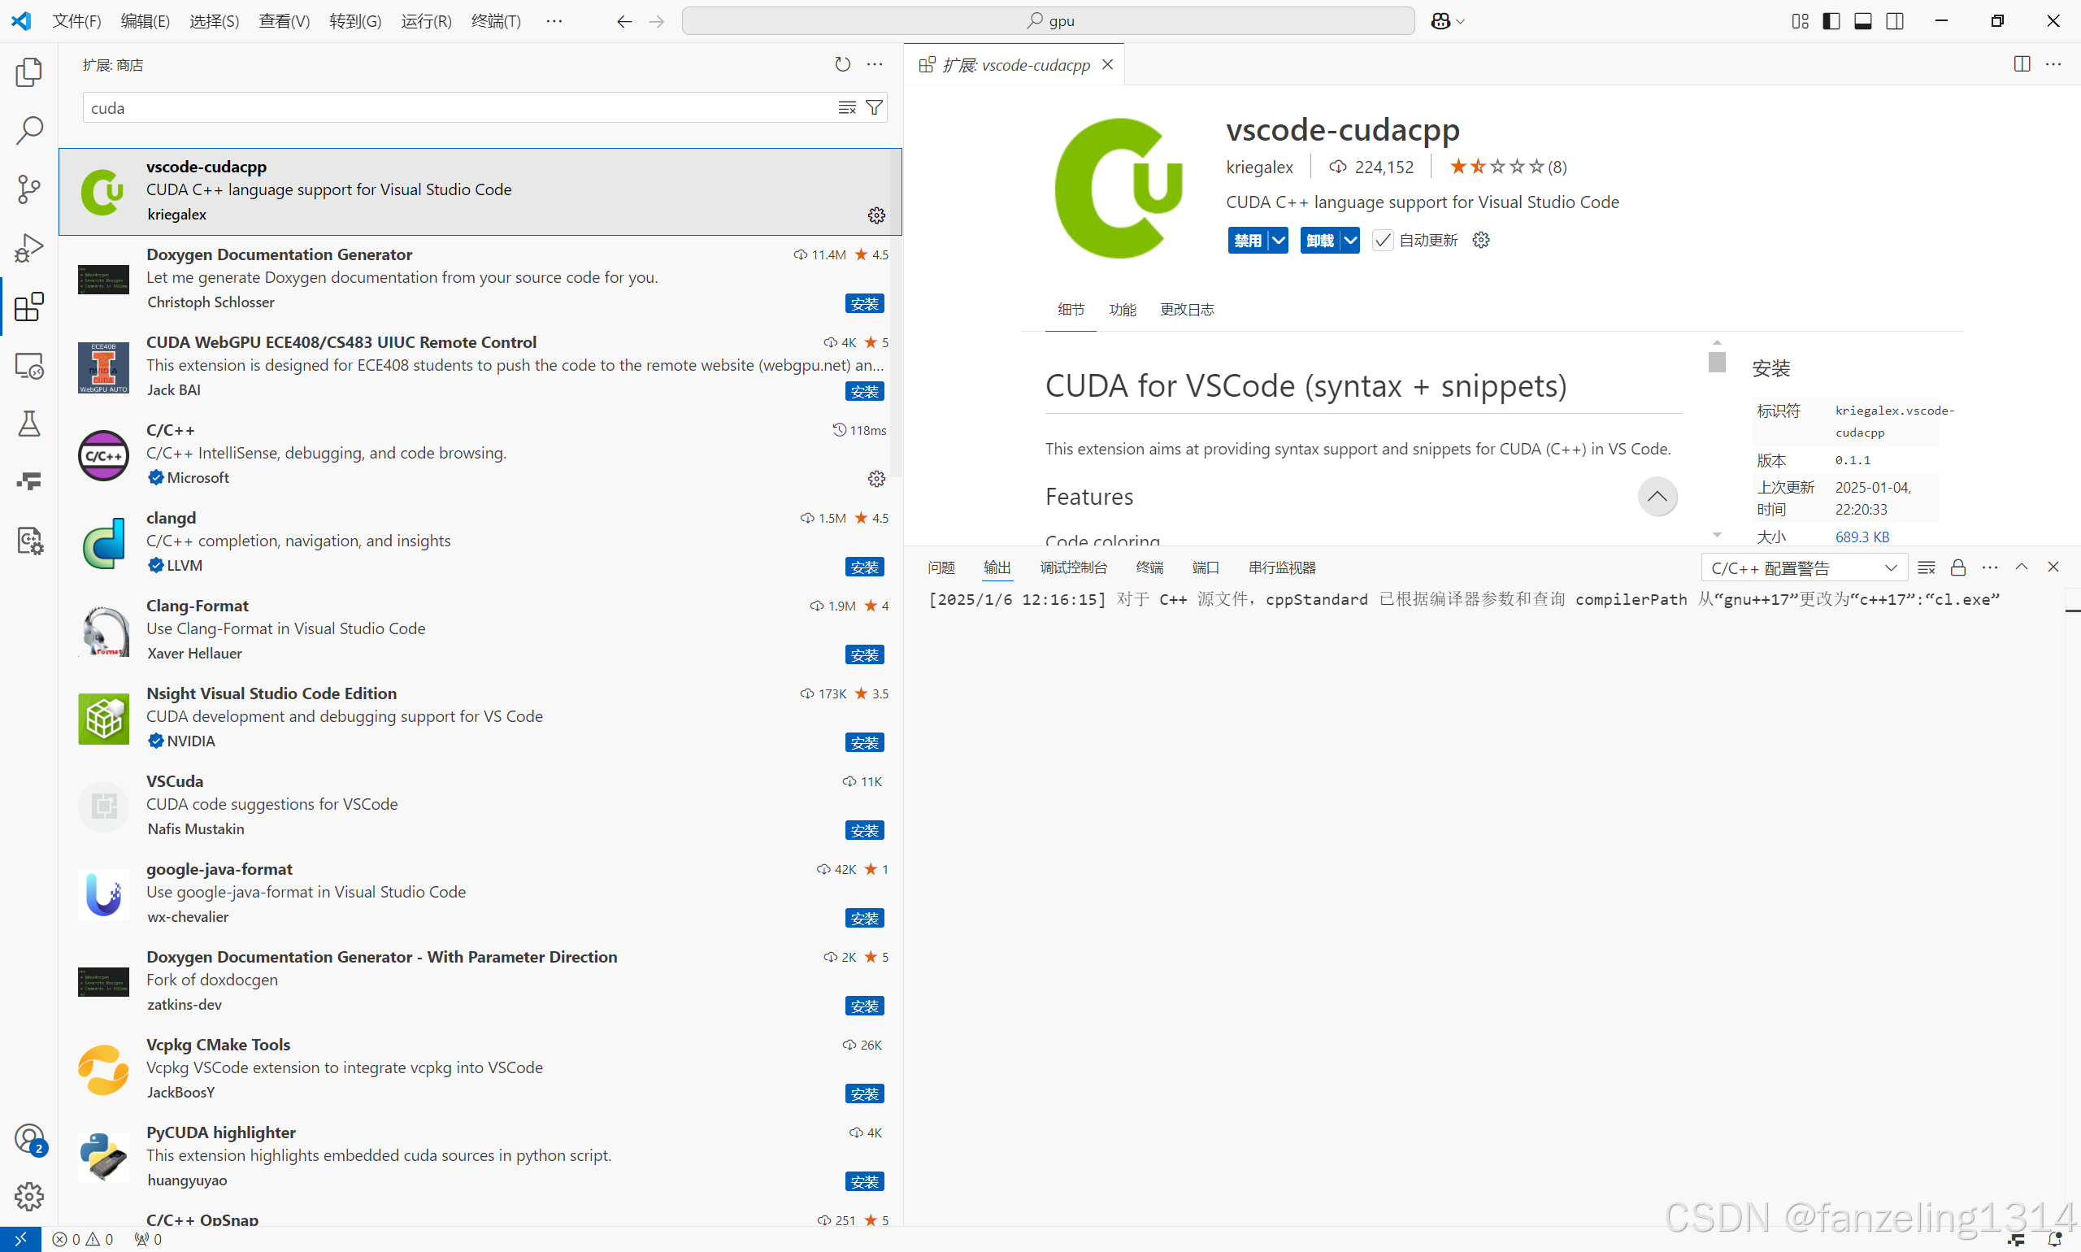Open the Source Control view
Viewport: 2081px width, 1252px height.
pos(29,188)
